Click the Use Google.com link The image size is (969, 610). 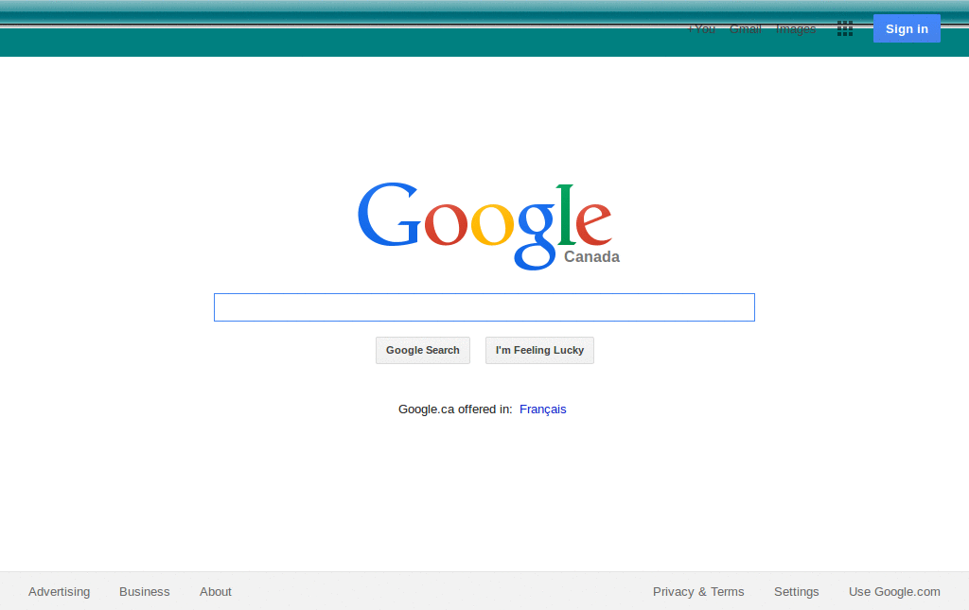point(894,591)
